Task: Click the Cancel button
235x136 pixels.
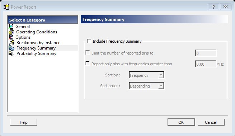Action: coord(211,122)
